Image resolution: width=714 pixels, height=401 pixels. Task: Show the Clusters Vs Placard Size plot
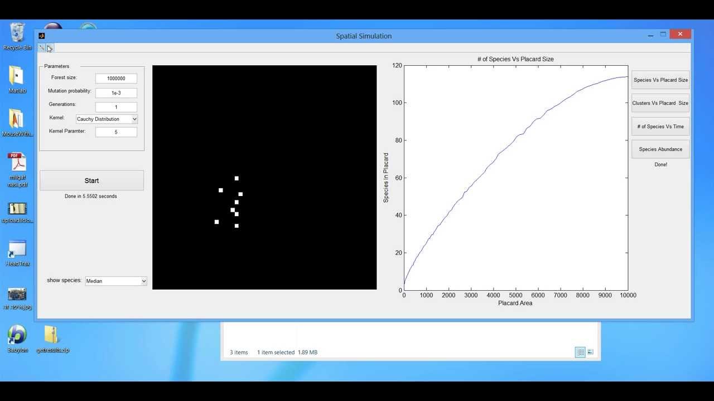[x=660, y=103]
